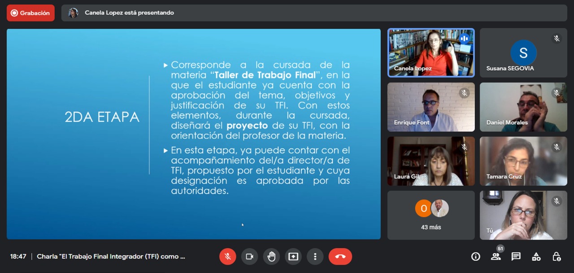Unmute your microphone in the bottom bar
The height and width of the screenshot is (273, 574).
click(228, 256)
